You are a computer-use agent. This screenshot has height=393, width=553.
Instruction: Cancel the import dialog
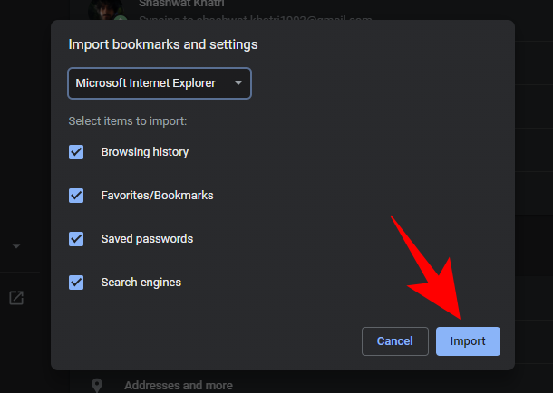tap(394, 341)
